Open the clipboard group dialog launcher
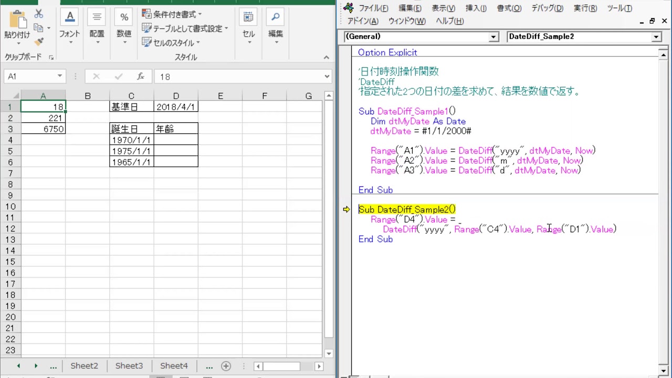The height and width of the screenshot is (378, 672). [x=51, y=57]
